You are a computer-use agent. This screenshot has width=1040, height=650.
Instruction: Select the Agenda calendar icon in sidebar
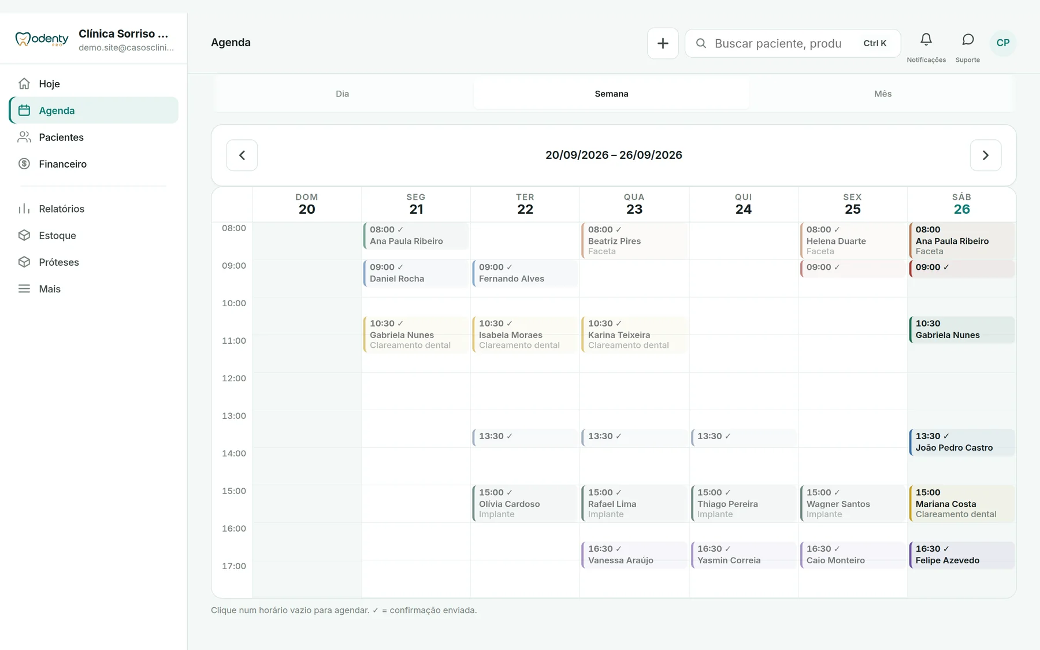tap(24, 110)
